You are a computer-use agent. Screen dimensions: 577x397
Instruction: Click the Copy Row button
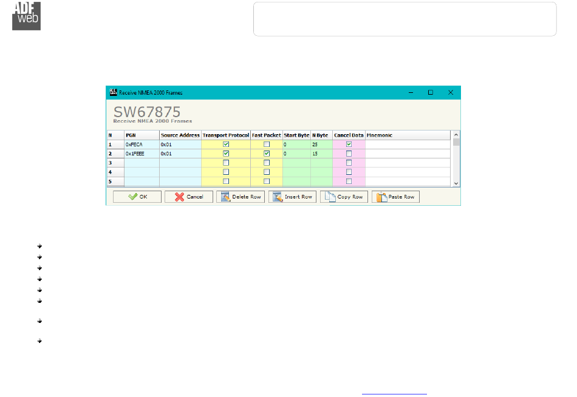tap(344, 197)
